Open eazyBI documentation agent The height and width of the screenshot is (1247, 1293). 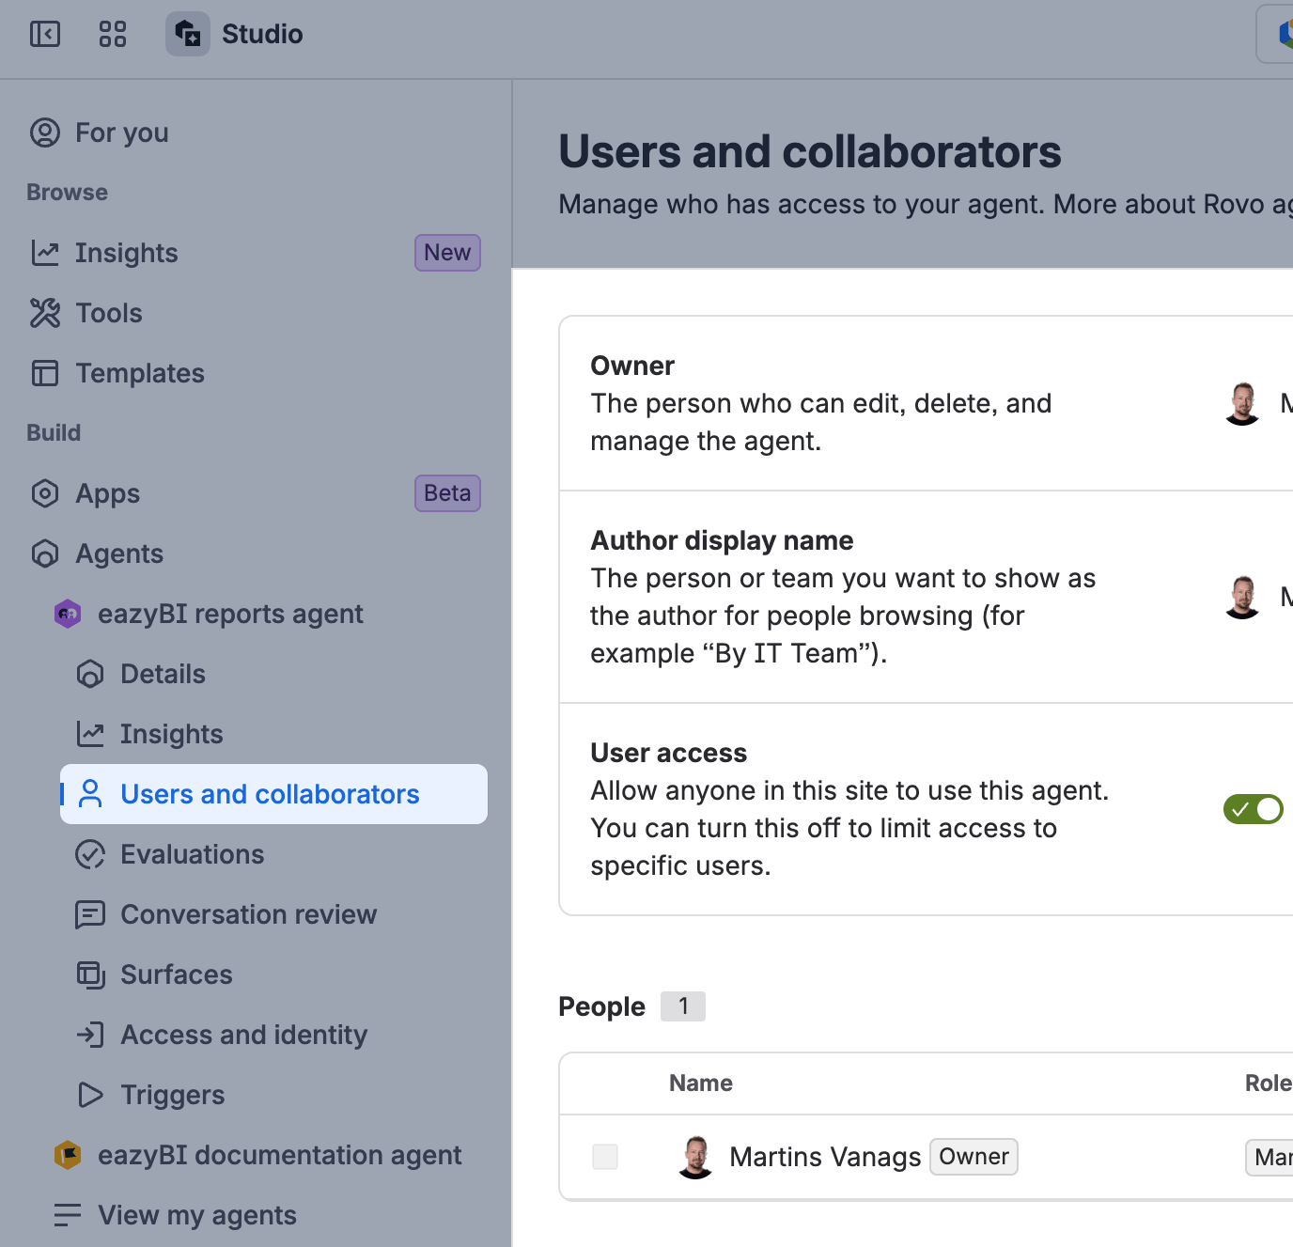point(279,1155)
